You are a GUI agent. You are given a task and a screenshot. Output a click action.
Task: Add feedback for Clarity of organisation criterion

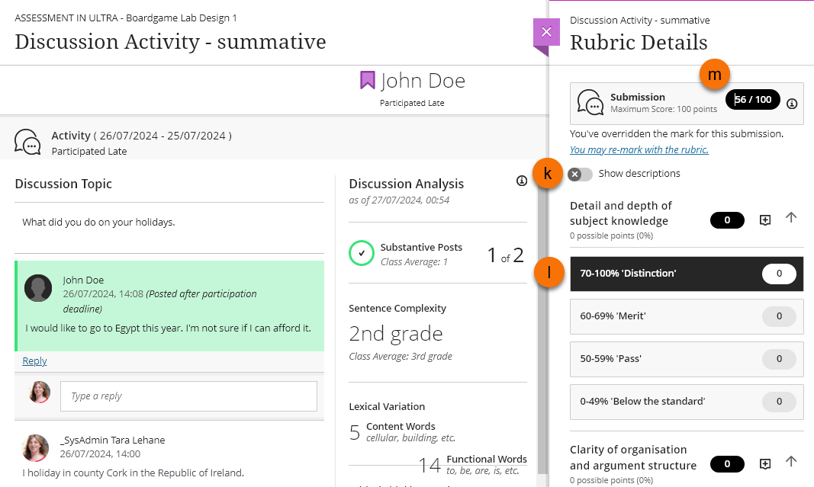point(765,463)
